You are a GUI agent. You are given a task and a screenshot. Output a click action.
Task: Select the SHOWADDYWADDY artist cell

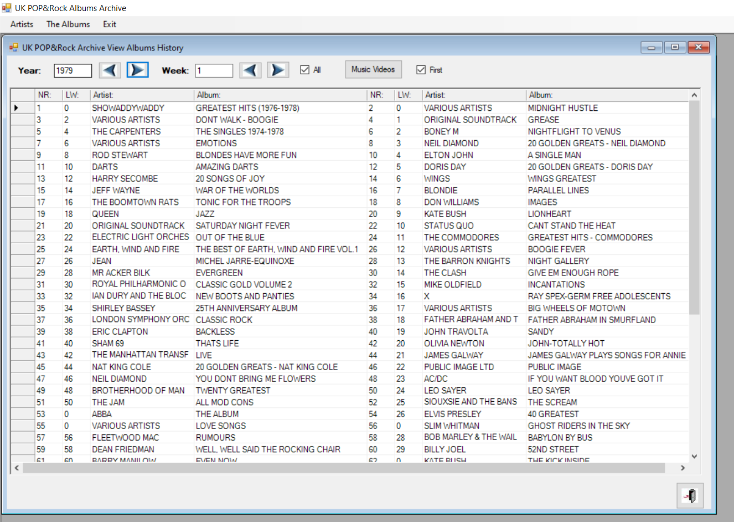(142, 108)
